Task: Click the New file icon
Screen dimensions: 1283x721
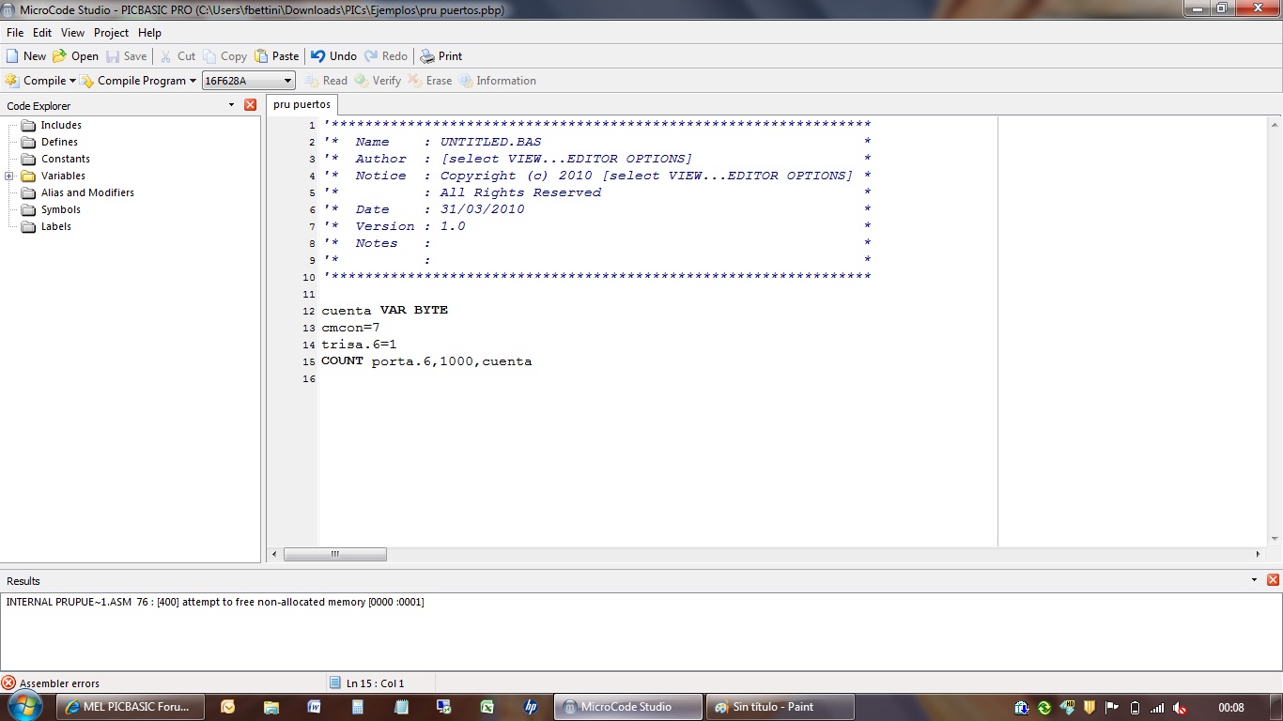Action: pyautogui.click(x=12, y=56)
